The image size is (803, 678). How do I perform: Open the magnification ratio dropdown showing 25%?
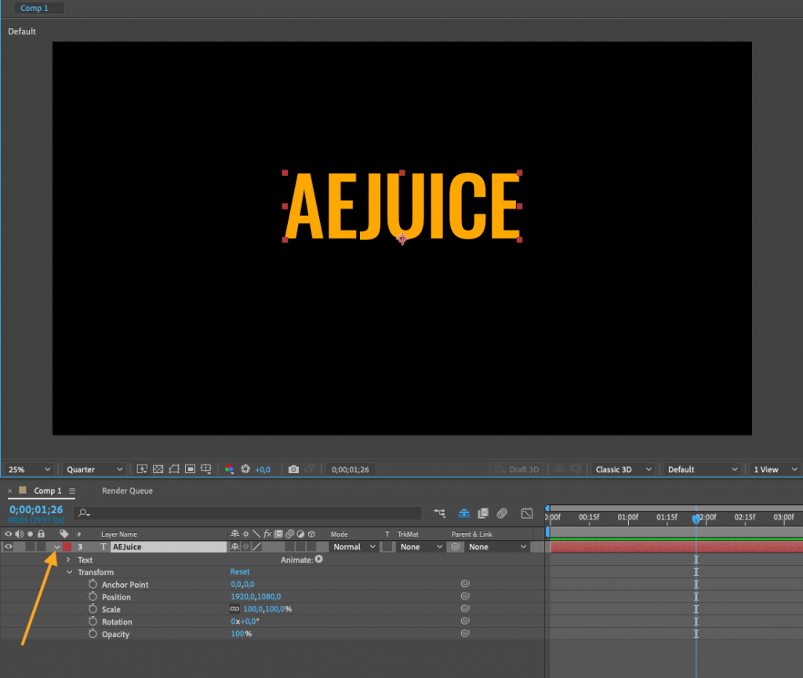27,468
